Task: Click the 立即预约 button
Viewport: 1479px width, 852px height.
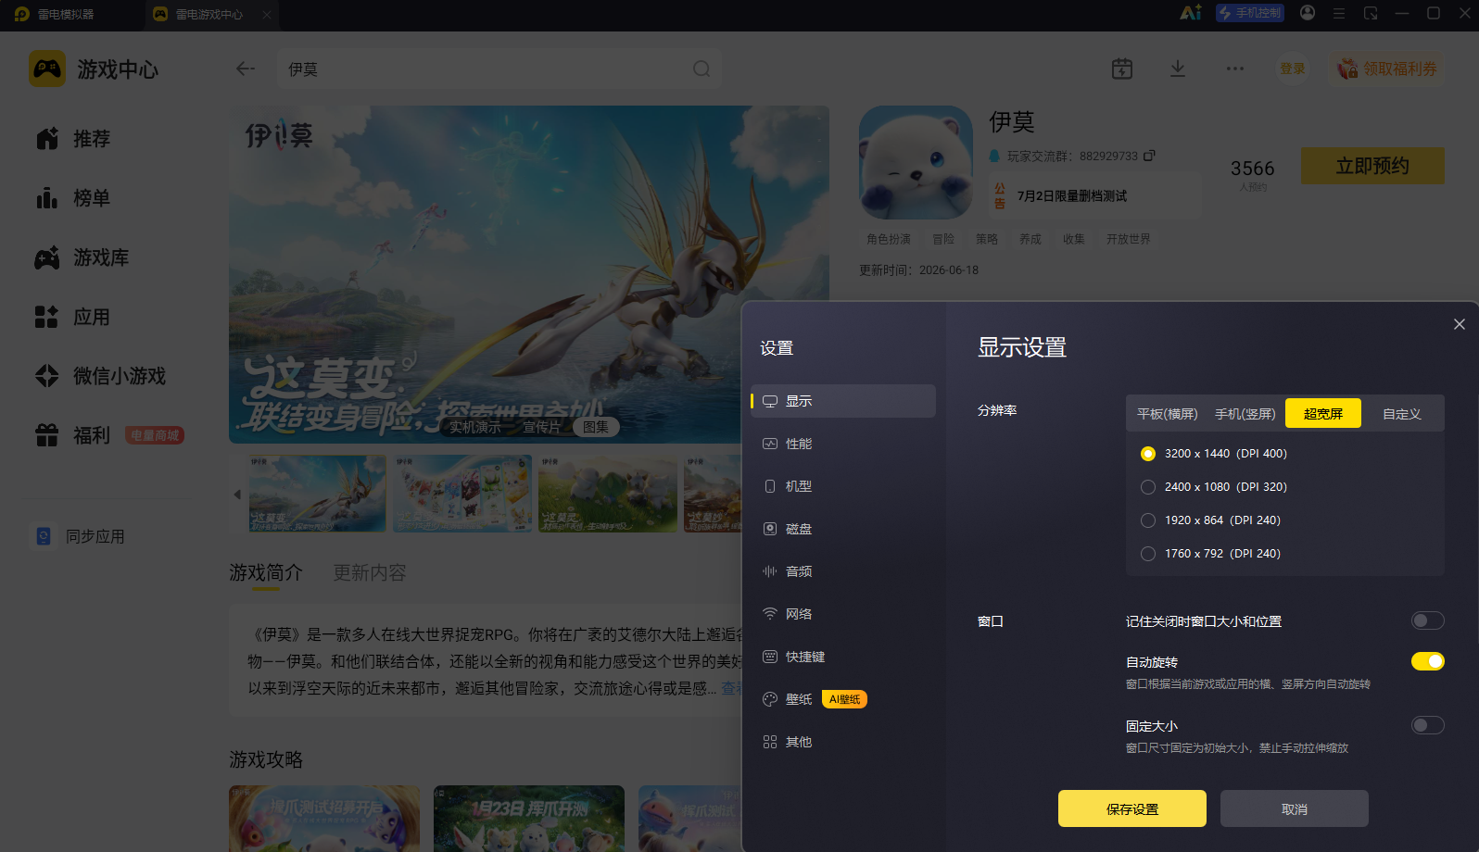Action: click(1372, 166)
